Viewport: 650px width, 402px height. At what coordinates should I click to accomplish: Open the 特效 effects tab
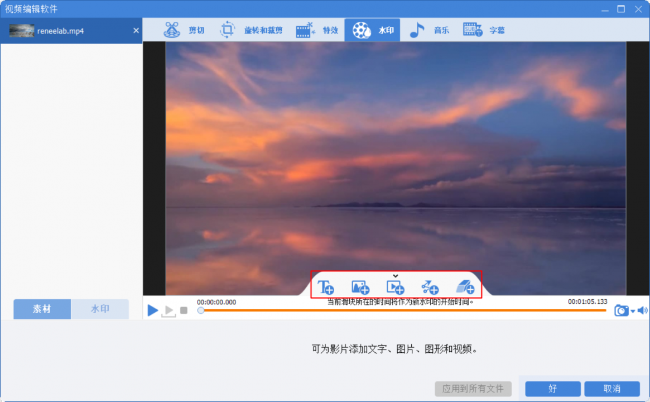[x=317, y=30]
